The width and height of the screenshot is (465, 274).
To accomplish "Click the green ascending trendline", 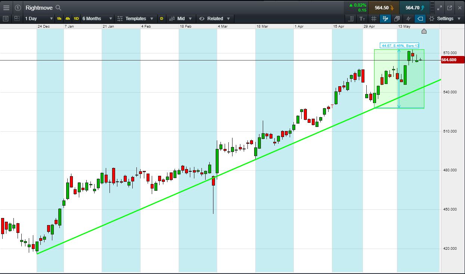I will click(239, 166).
